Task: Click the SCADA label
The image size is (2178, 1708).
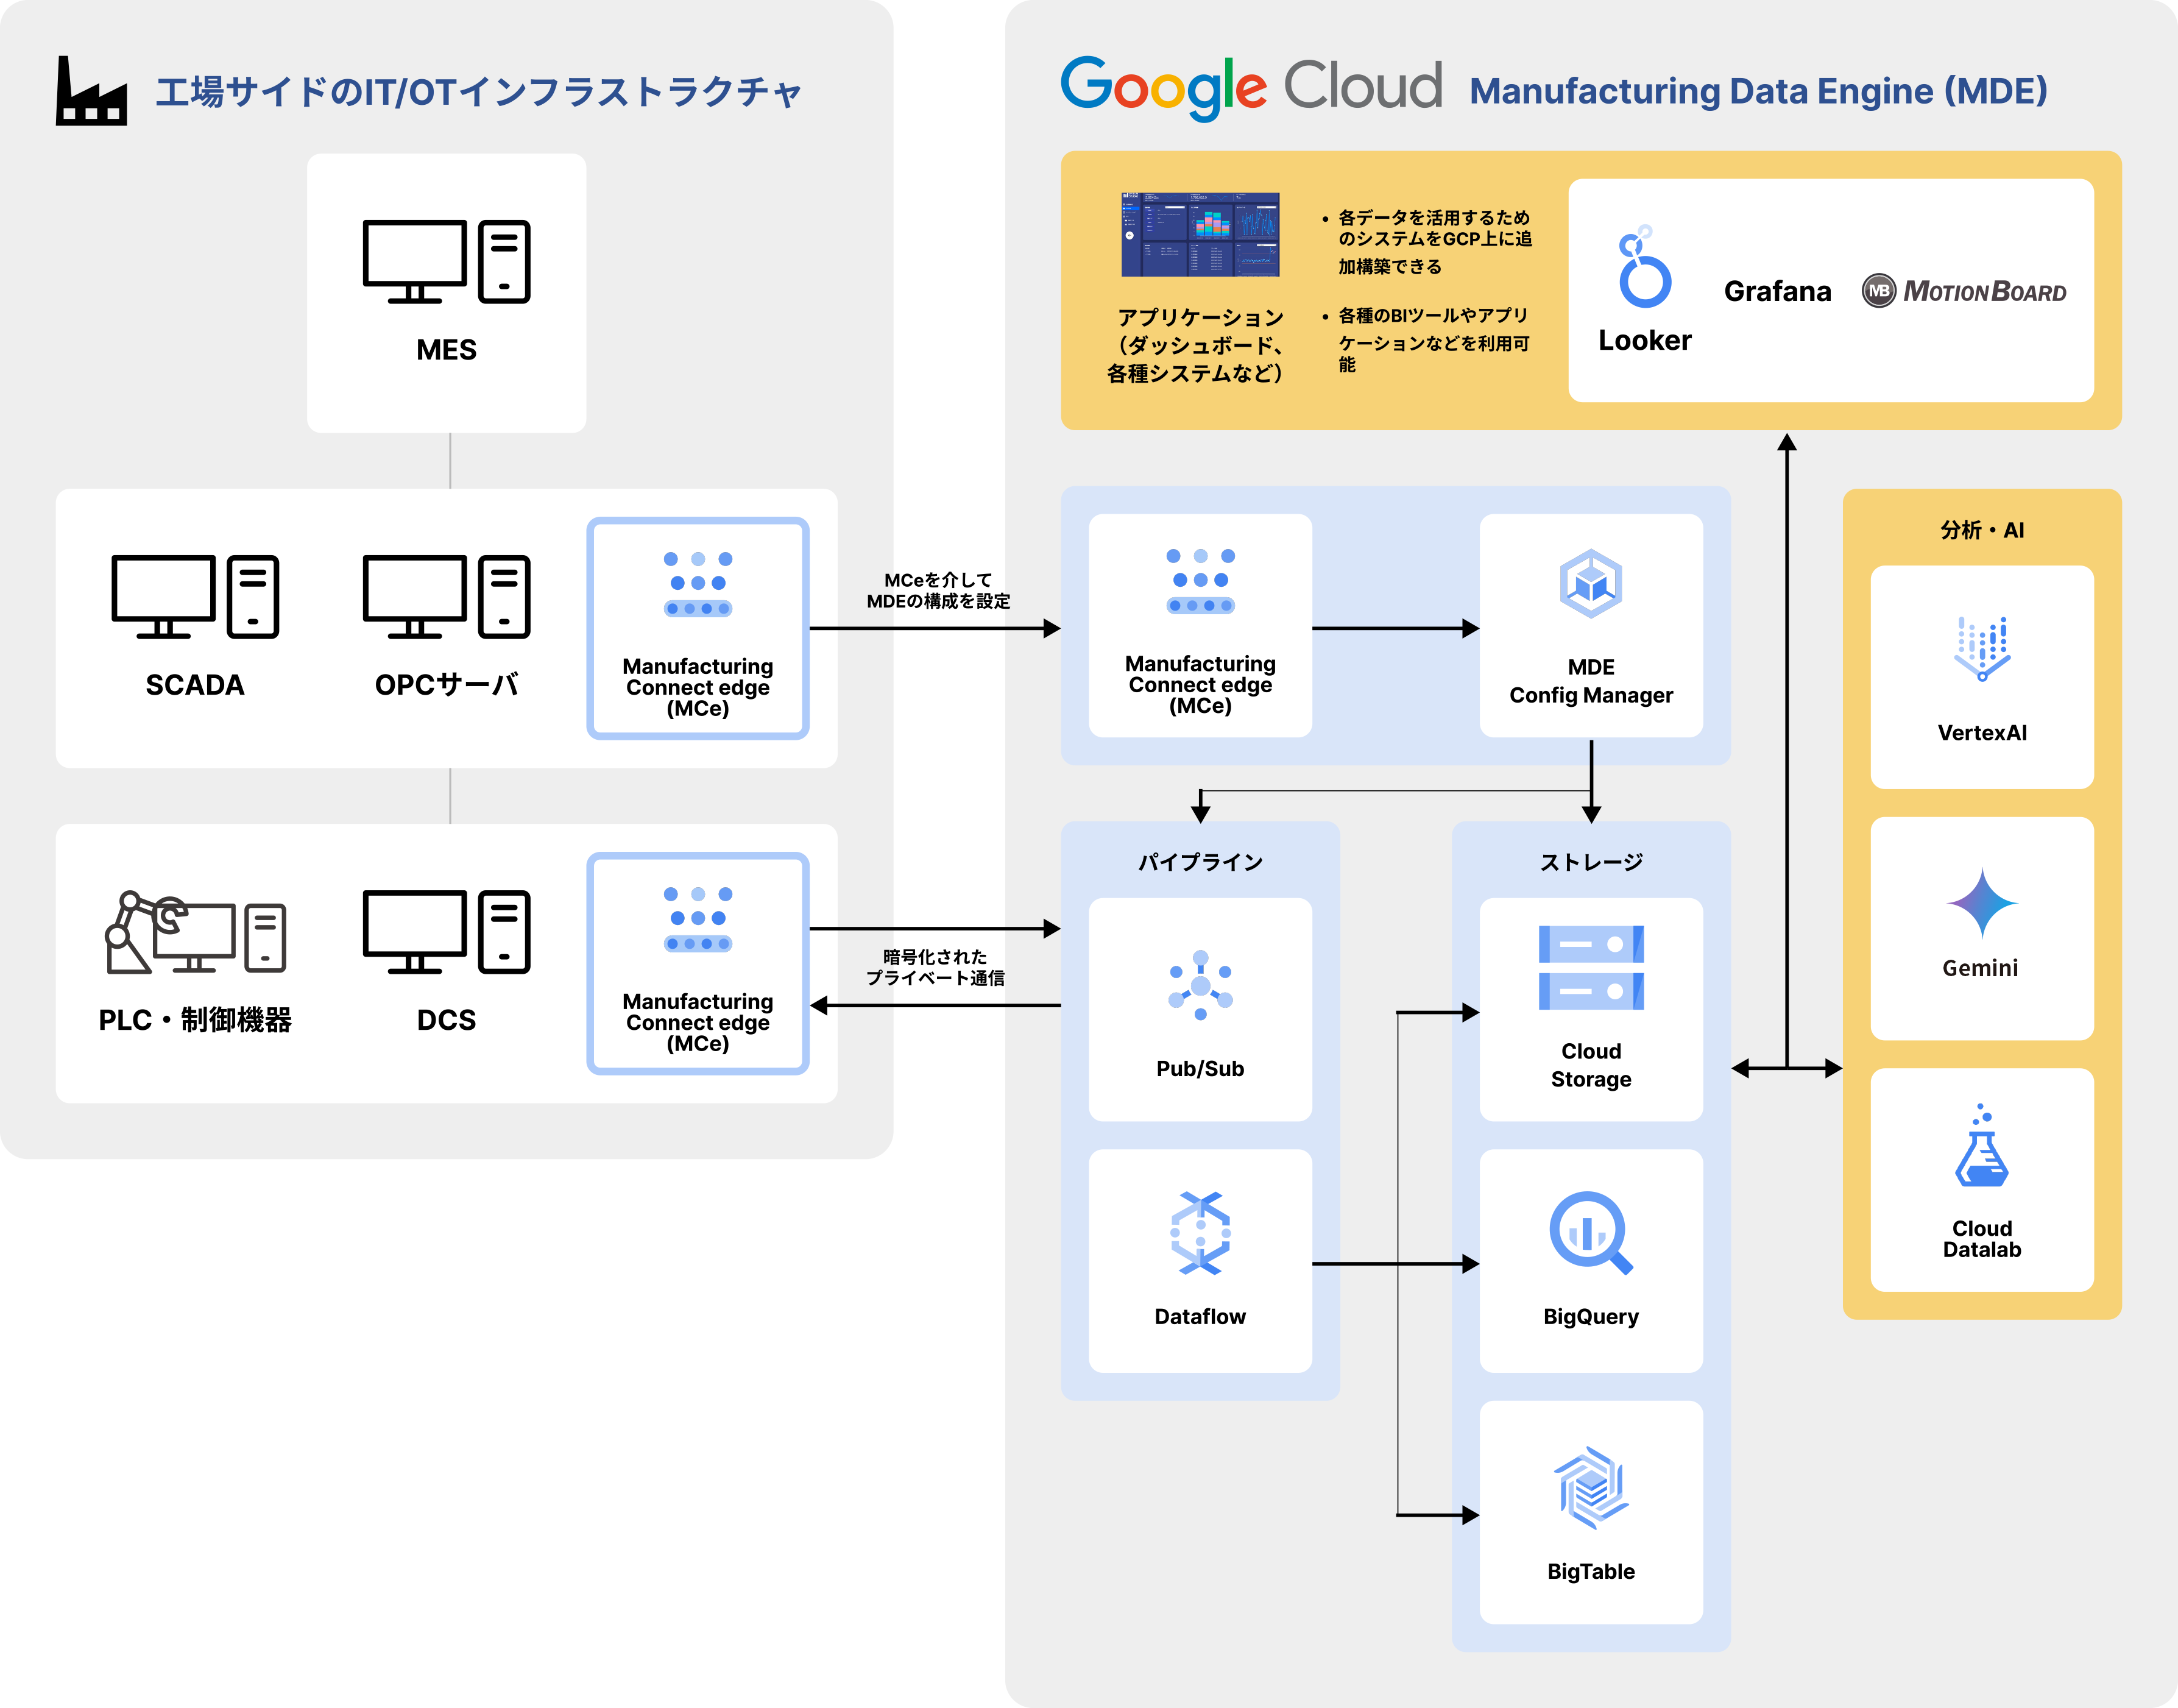Action: coord(195,684)
